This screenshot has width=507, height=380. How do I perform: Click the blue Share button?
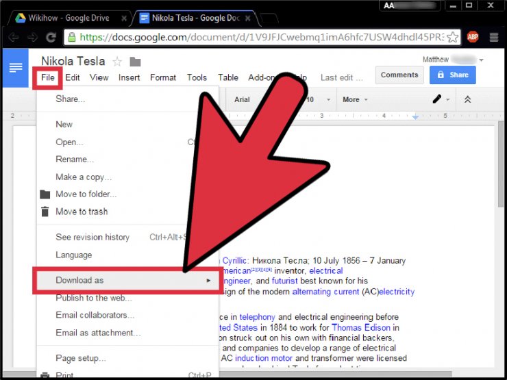452,75
